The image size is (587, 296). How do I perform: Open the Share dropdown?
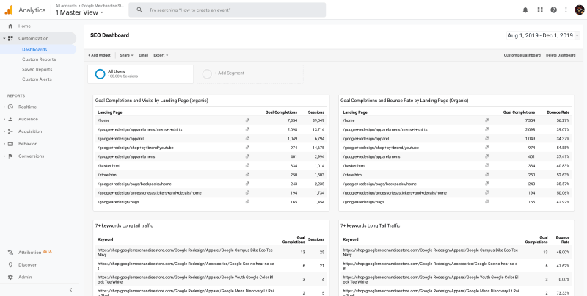[x=126, y=55]
